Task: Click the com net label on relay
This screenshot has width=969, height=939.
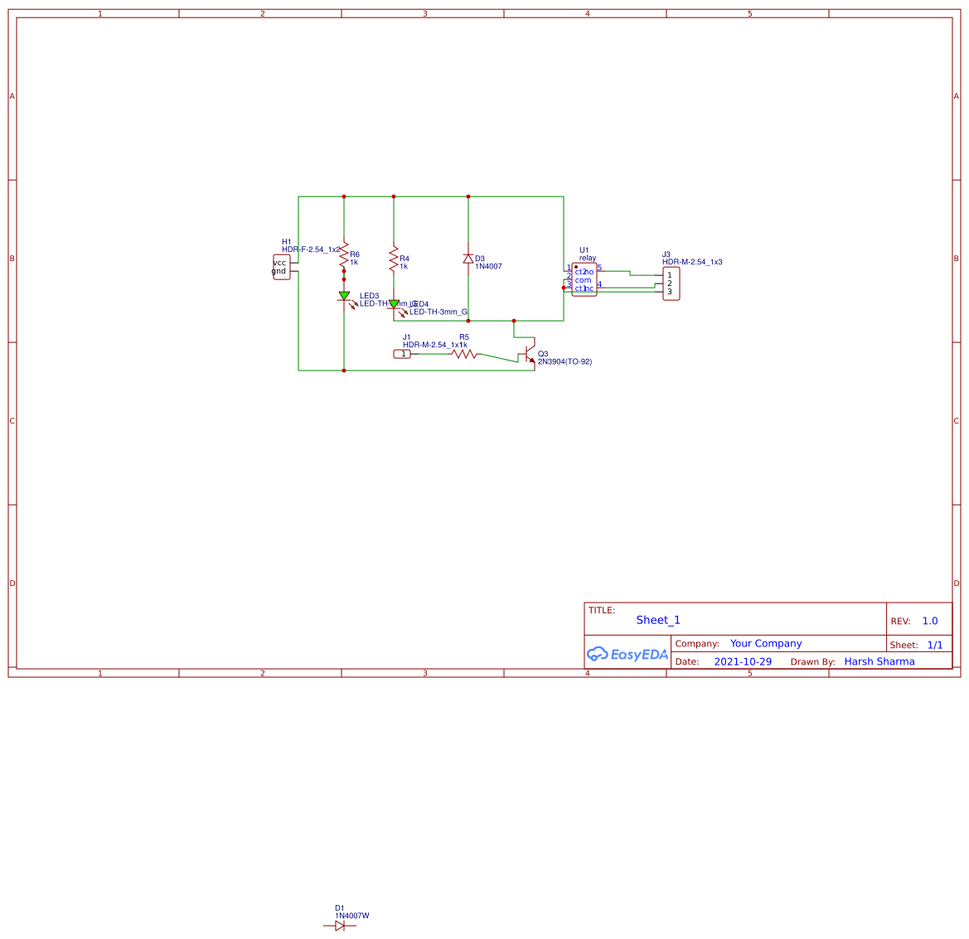Action: point(584,280)
